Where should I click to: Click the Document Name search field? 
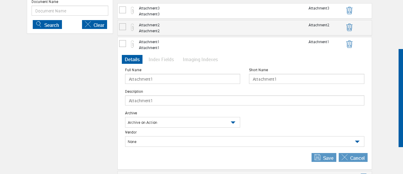(70, 11)
